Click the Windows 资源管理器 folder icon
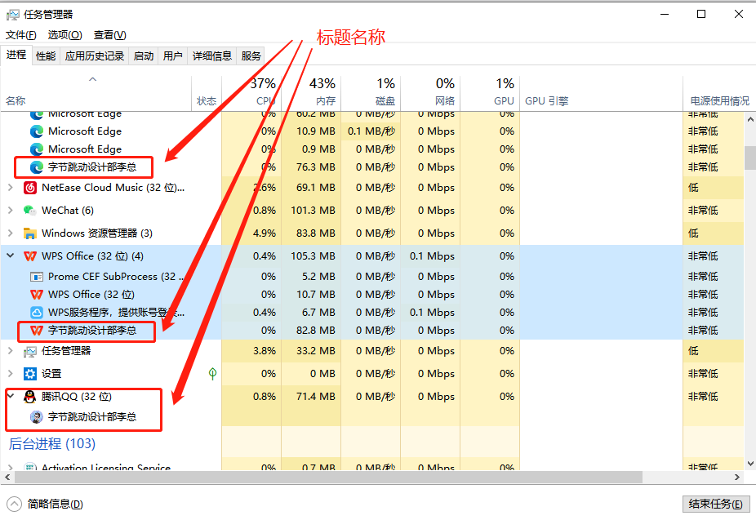The height and width of the screenshot is (520, 756). point(30,233)
